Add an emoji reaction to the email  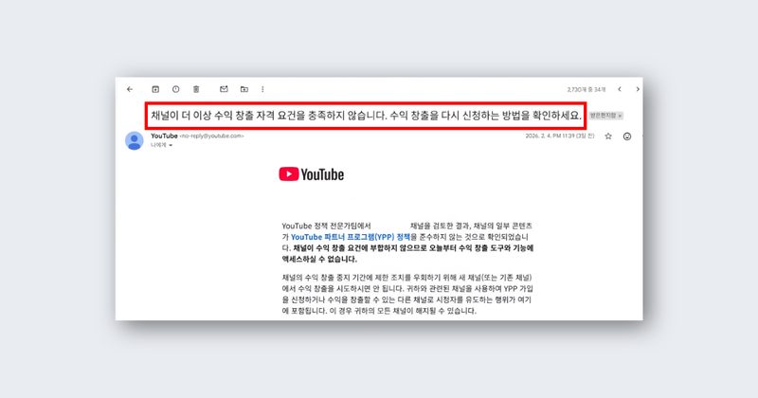coord(627,136)
